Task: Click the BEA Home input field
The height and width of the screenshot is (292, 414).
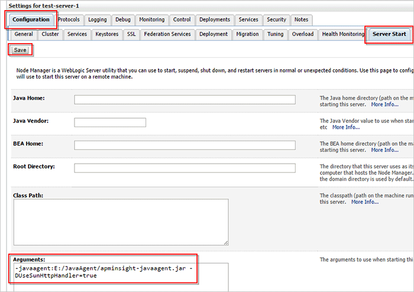Action: point(185,145)
